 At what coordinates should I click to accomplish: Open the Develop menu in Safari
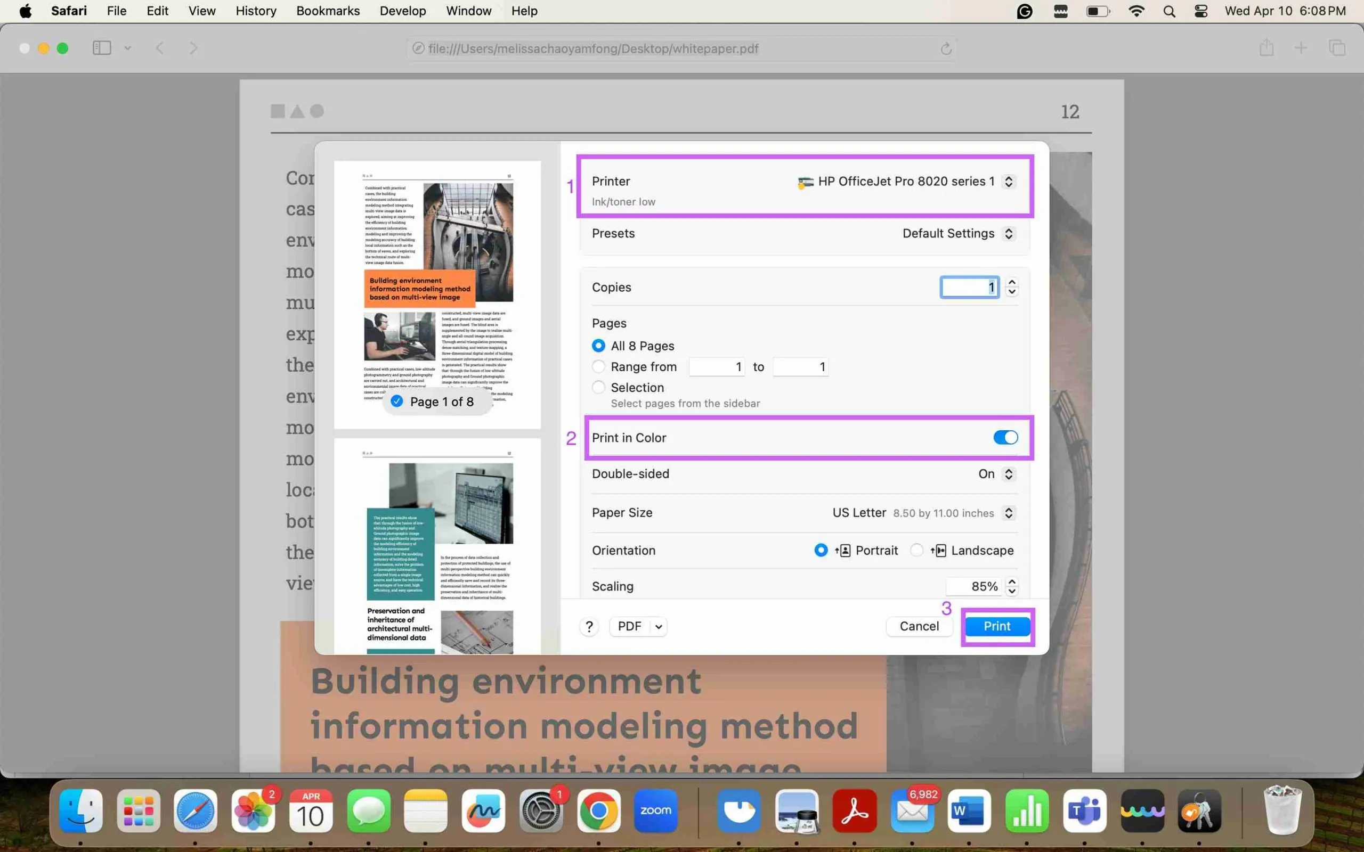coord(403,11)
